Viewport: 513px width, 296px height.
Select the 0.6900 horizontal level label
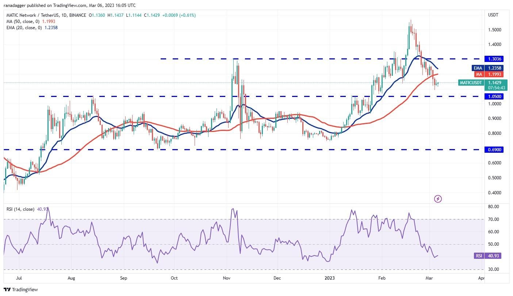494,150
